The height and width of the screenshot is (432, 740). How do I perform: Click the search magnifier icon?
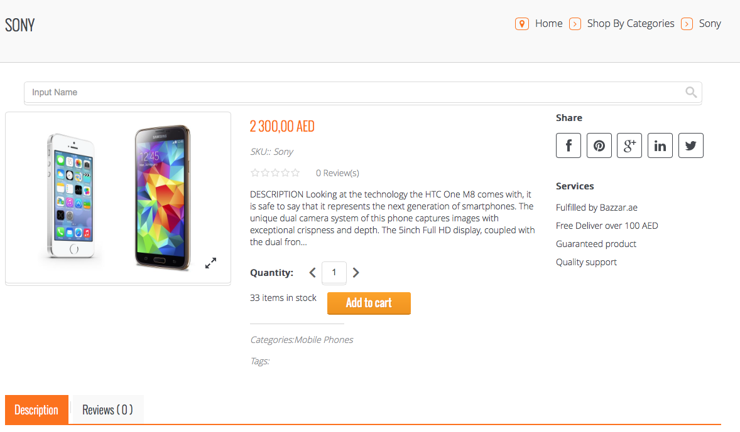(x=691, y=92)
